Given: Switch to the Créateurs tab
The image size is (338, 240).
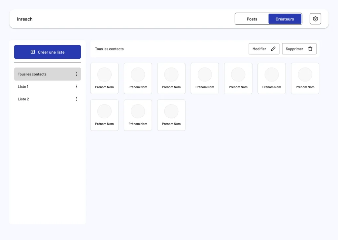Looking at the screenshot, I should tap(285, 19).
